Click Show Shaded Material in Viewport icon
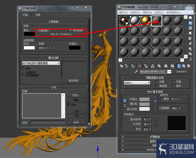This screenshot has width=196, height=158. point(172,66)
